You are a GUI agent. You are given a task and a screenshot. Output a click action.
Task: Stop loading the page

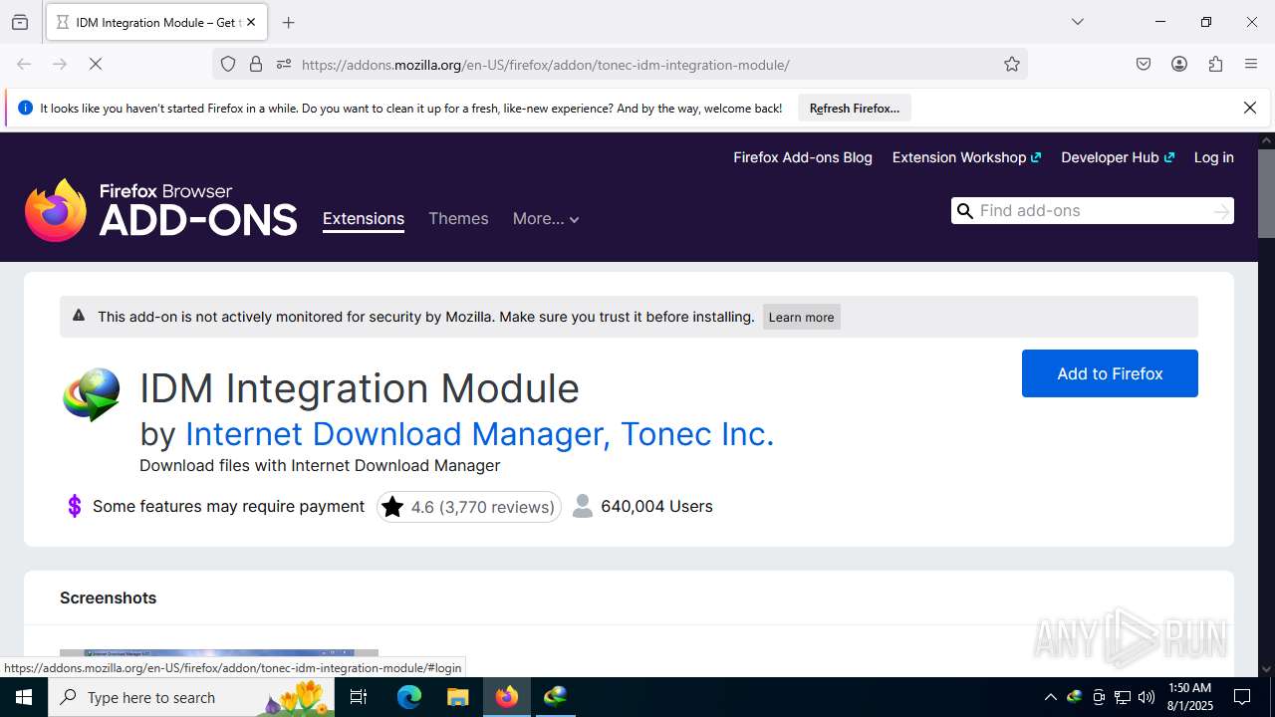tap(96, 64)
